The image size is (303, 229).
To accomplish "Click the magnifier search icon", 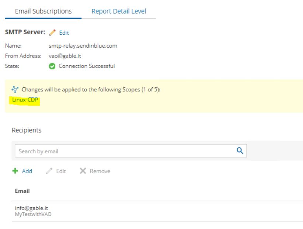I will point(240,150).
